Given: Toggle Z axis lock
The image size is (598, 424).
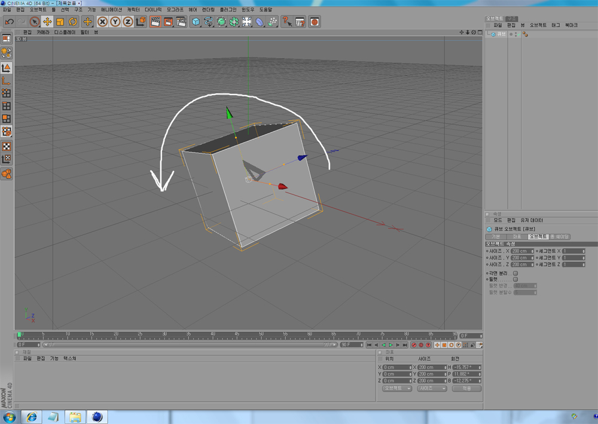Looking at the screenshot, I should click(x=128, y=22).
